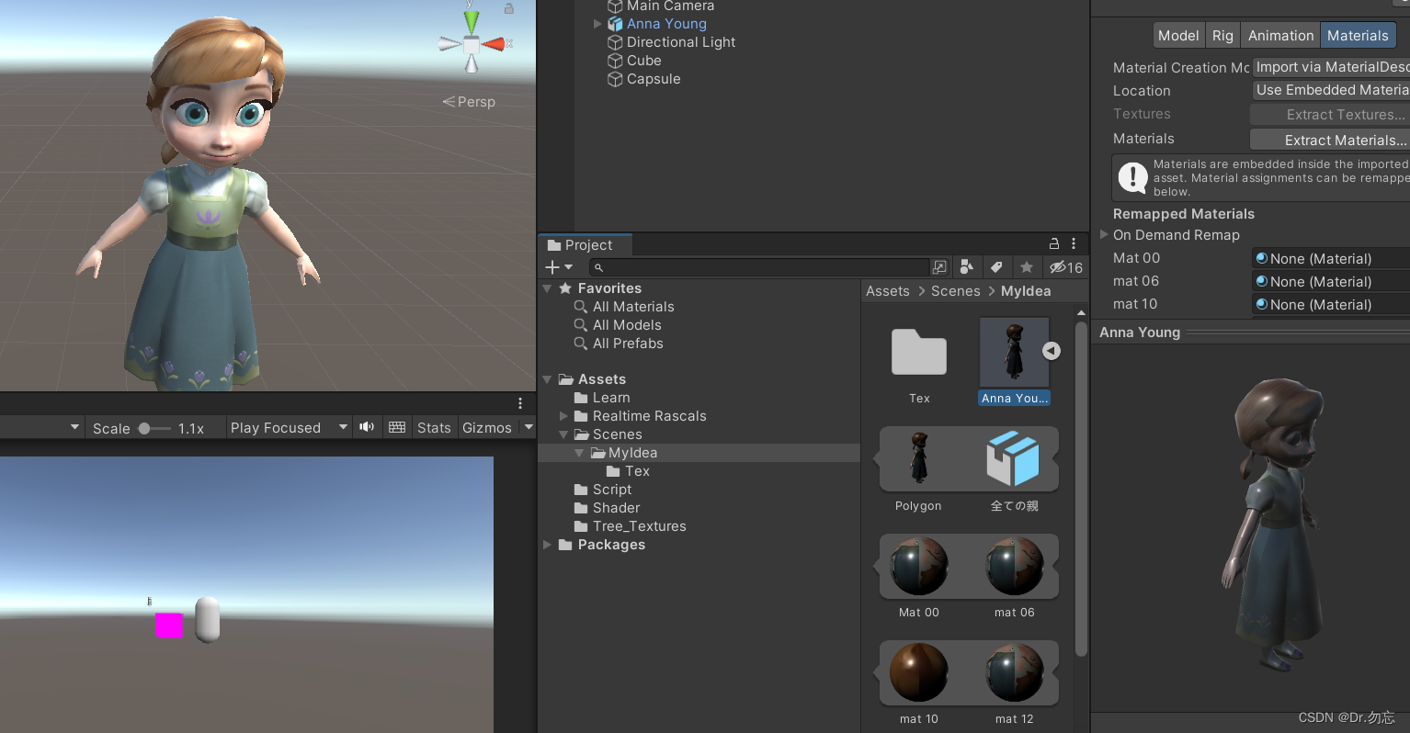Viewport: 1410px width, 733px height.
Task: Click the Search by Type icon
Action: [966, 267]
